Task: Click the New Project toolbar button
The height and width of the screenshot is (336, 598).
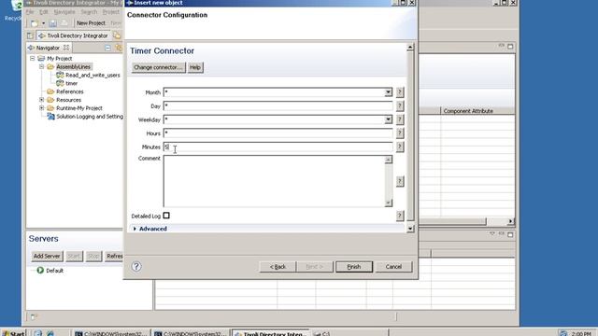Action: click(x=91, y=23)
